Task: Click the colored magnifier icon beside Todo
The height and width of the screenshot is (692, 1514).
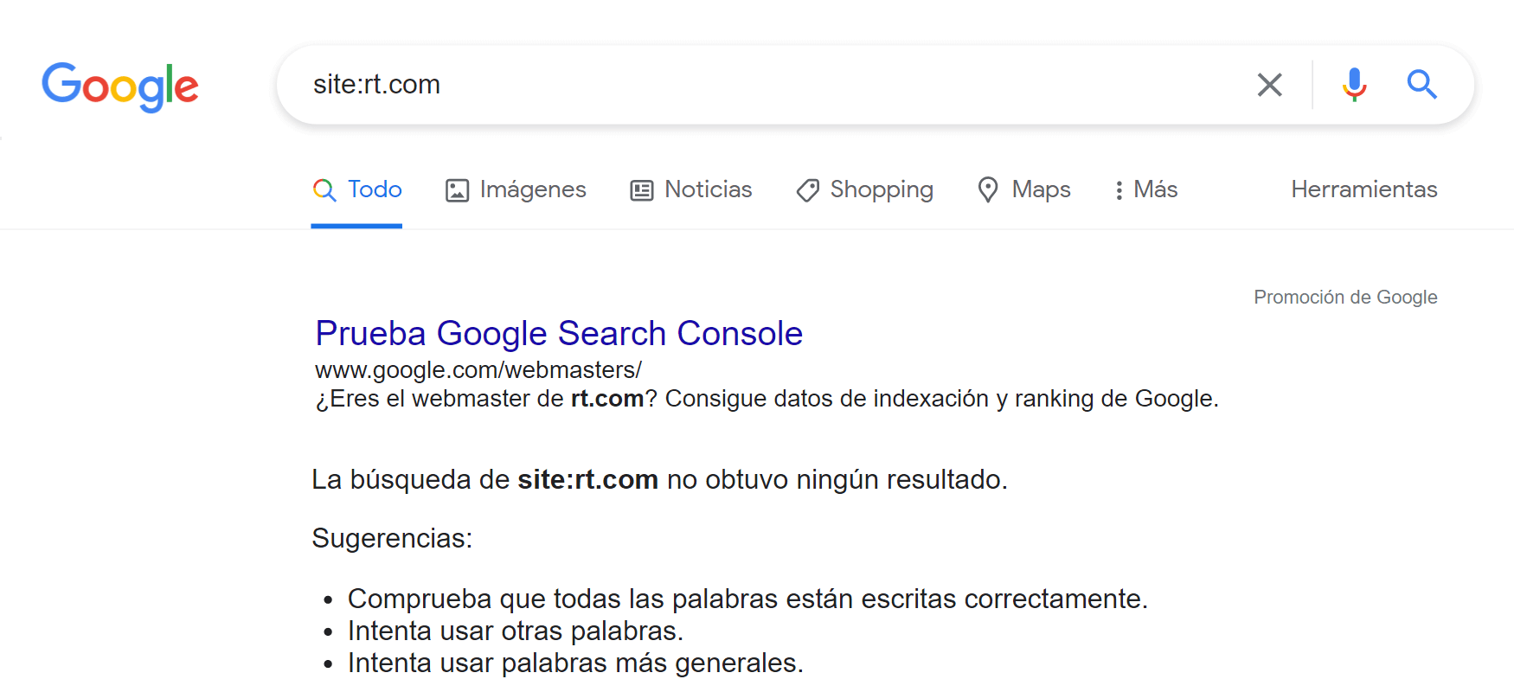Action: coord(324,190)
